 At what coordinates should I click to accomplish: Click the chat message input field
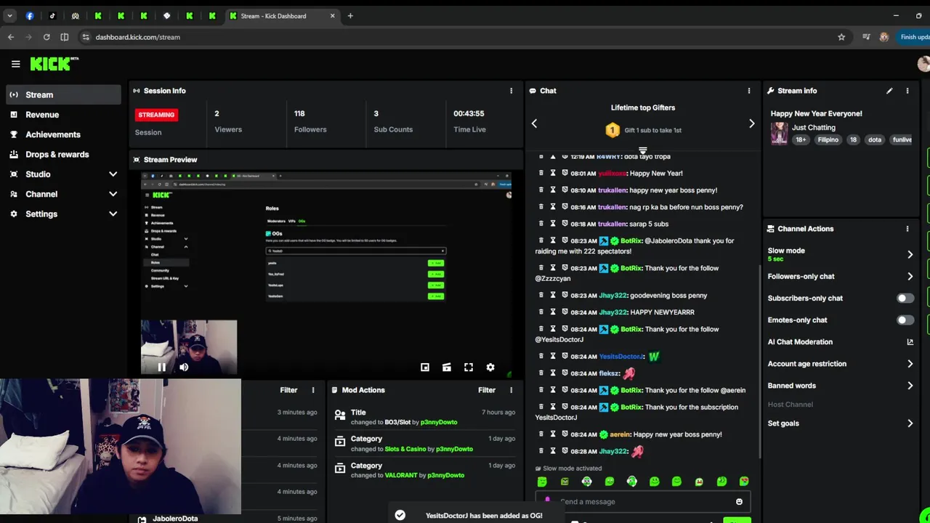tap(643, 501)
